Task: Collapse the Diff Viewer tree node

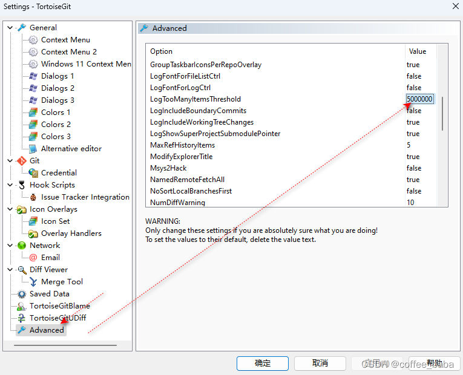Action: point(10,270)
